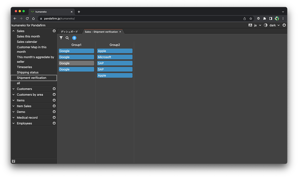Open the Chrome three-dot menu
The image size is (298, 178).
click(283, 19)
